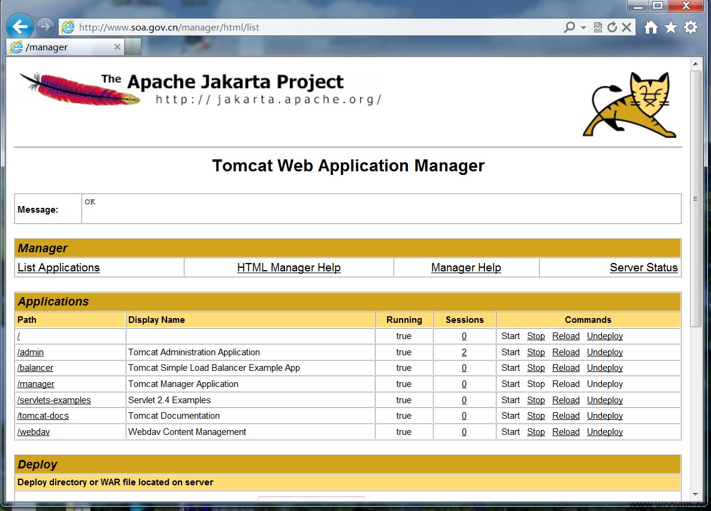Stop the /webdav application
This screenshot has height=511, width=711.
pos(536,432)
